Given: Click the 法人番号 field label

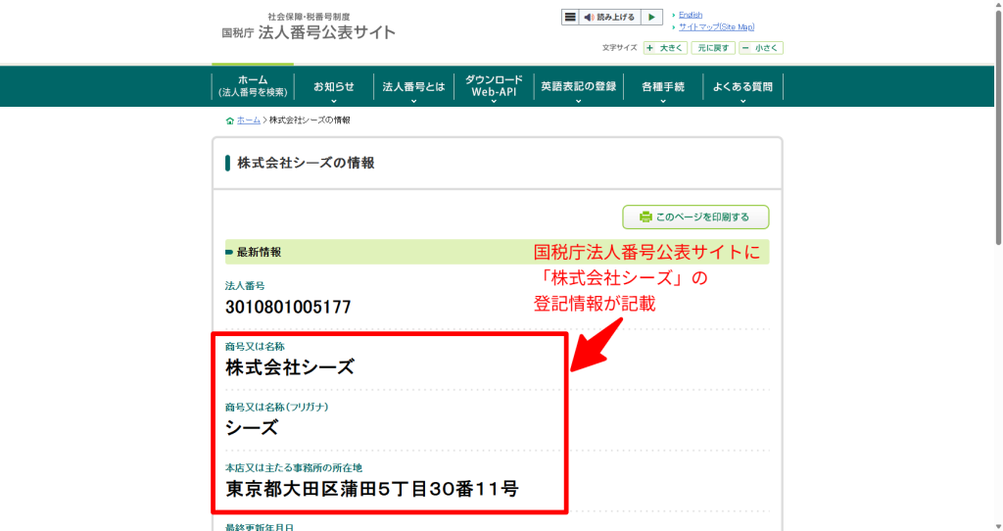Looking at the screenshot, I should click(x=245, y=286).
